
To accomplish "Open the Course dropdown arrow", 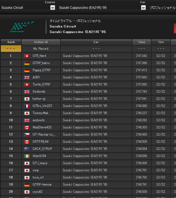I will [53, 8].
